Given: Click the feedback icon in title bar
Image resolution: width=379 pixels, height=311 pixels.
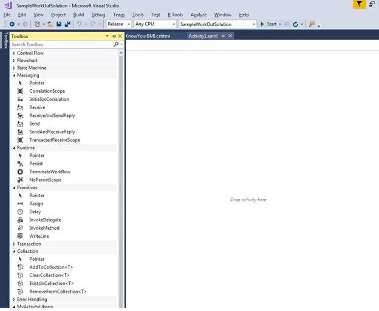Looking at the screenshot, I should 372,4.
